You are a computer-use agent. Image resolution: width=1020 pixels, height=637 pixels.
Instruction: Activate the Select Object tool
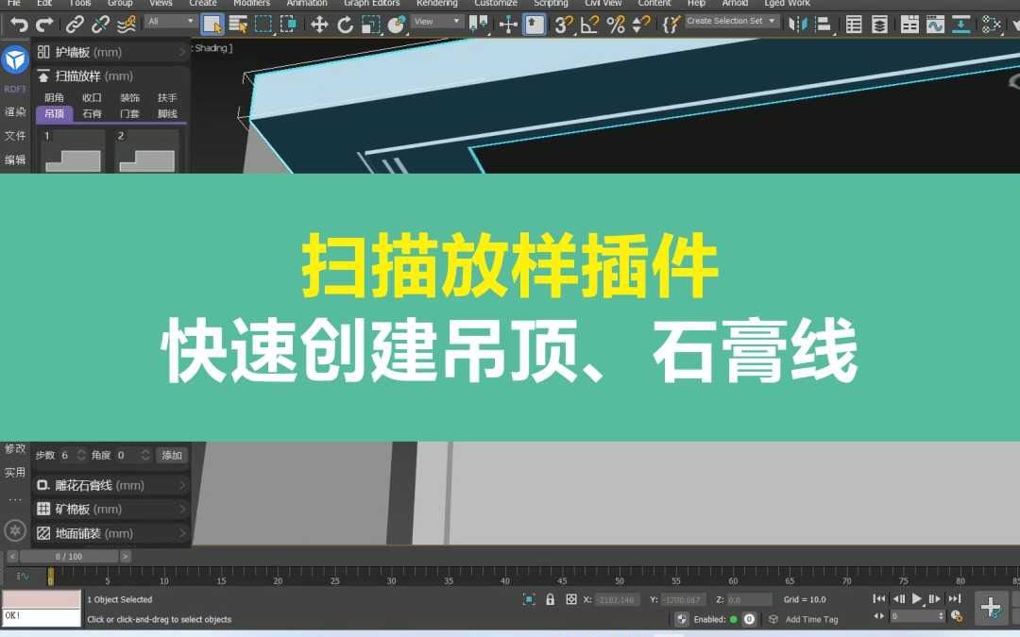(x=212, y=25)
